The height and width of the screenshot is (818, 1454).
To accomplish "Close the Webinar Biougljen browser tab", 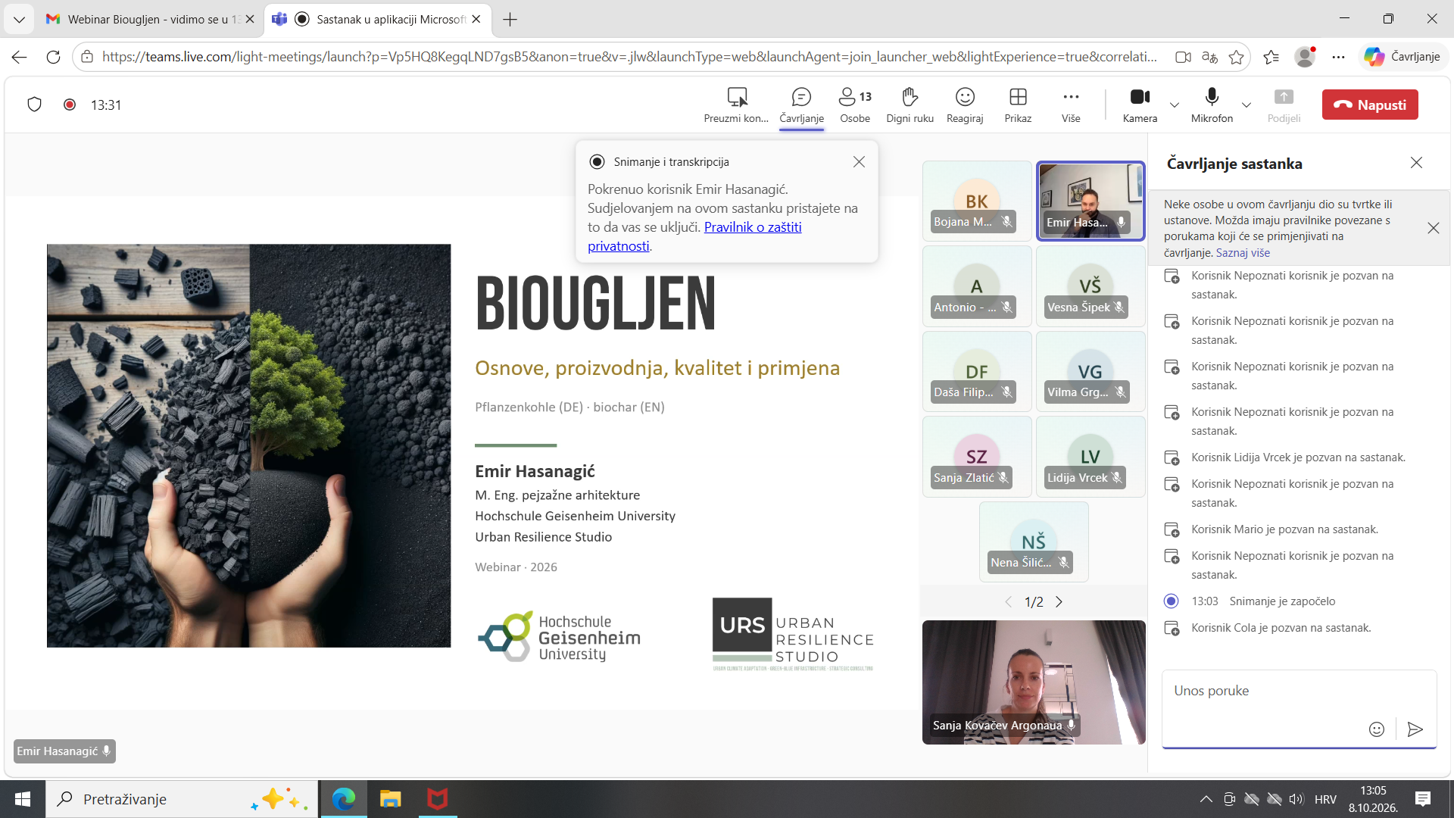I will click(x=249, y=19).
